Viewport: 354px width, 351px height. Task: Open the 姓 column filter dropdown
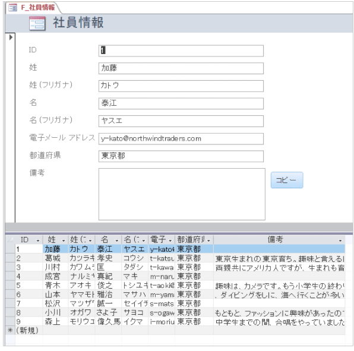point(64,241)
